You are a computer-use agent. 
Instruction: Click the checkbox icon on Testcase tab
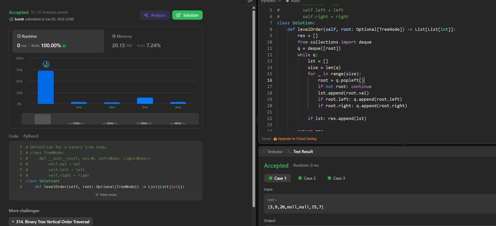[x=264, y=151]
